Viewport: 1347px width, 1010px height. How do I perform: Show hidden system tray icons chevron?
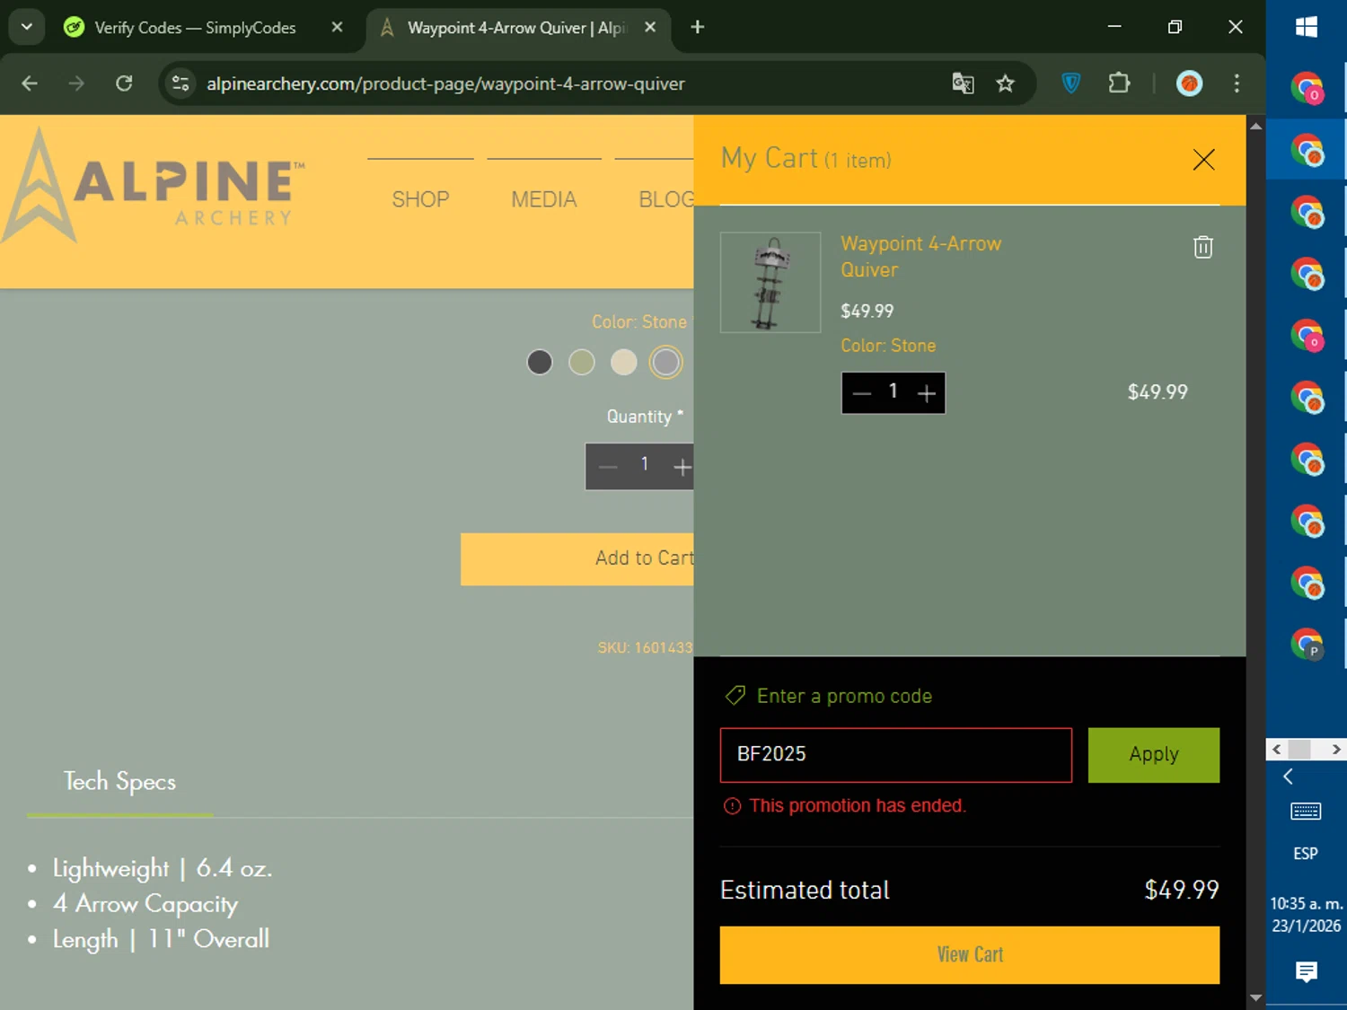point(1289,777)
